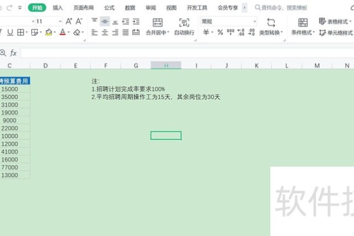Open table styles
354x236 pixels.
pos(335,22)
